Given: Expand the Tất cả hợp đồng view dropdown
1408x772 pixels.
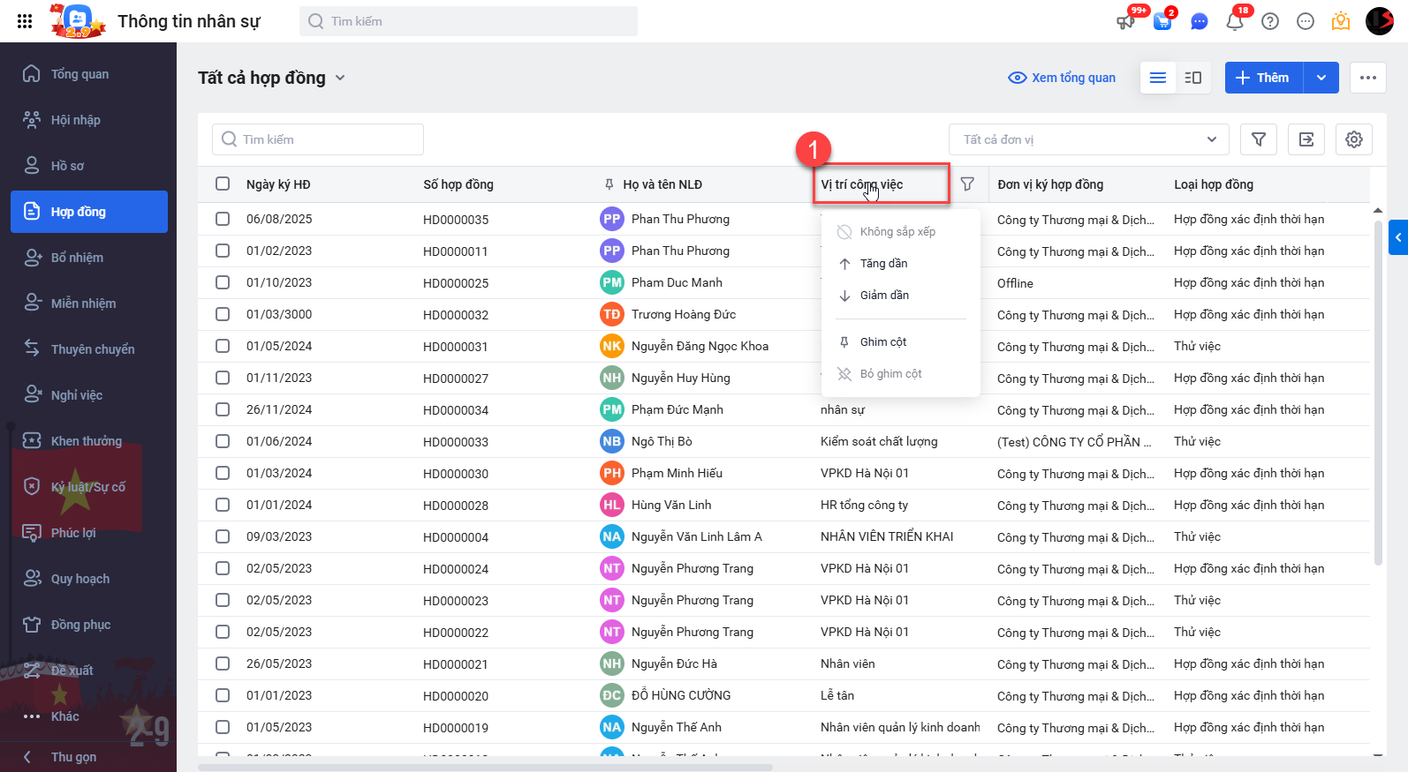Looking at the screenshot, I should 340,78.
